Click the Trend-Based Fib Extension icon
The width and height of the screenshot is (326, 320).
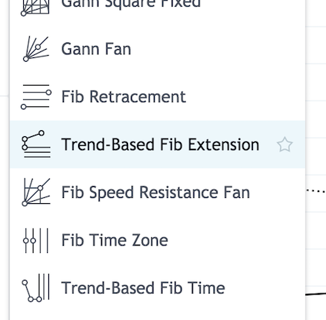point(36,144)
